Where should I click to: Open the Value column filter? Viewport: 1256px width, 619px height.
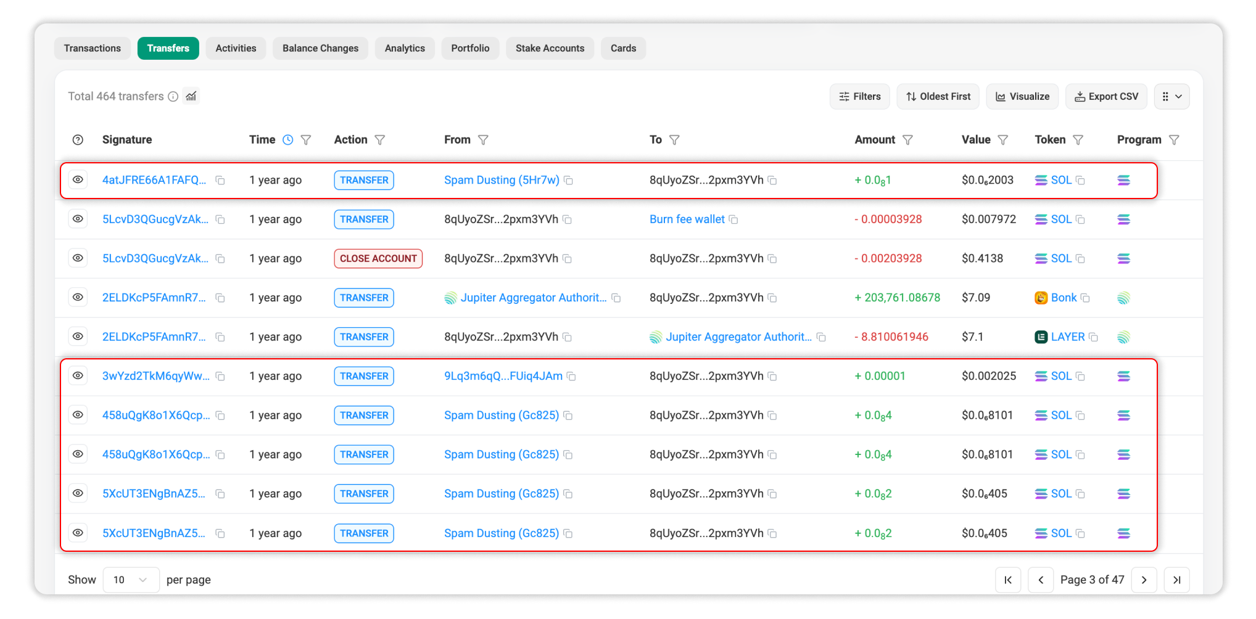pos(1003,140)
